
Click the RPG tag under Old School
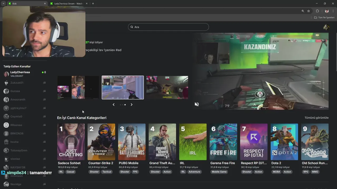pos(306,172)
